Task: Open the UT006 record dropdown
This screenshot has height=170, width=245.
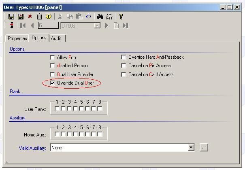Action: pyautogui.click(x=97, y=25)
